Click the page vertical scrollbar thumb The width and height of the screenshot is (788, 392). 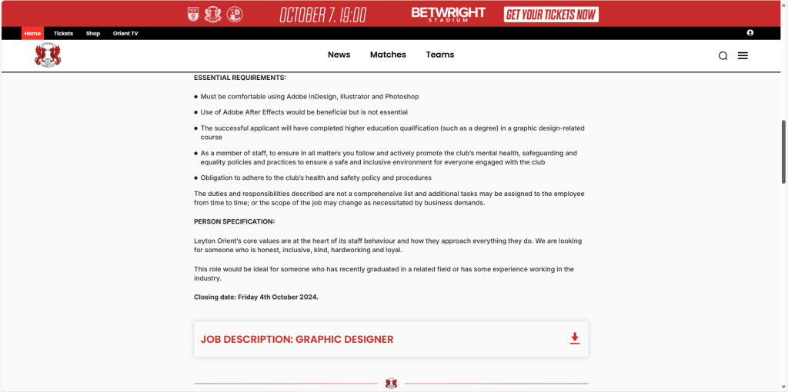[783, 151]
